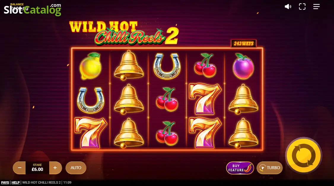Mute the game sound with speaker icon

pyautogui.click(x=288, y=7)
